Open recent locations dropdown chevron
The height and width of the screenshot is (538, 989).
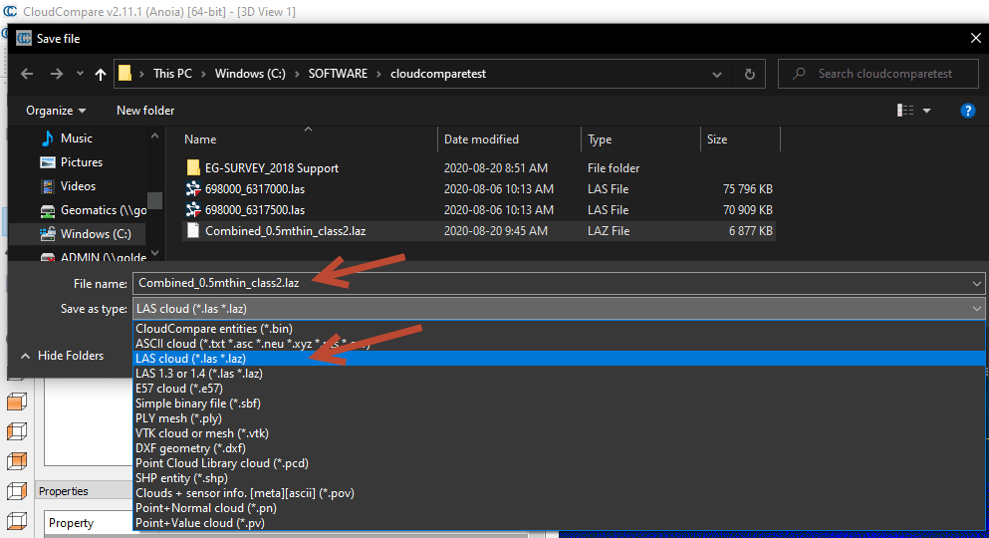pos(80,74)
